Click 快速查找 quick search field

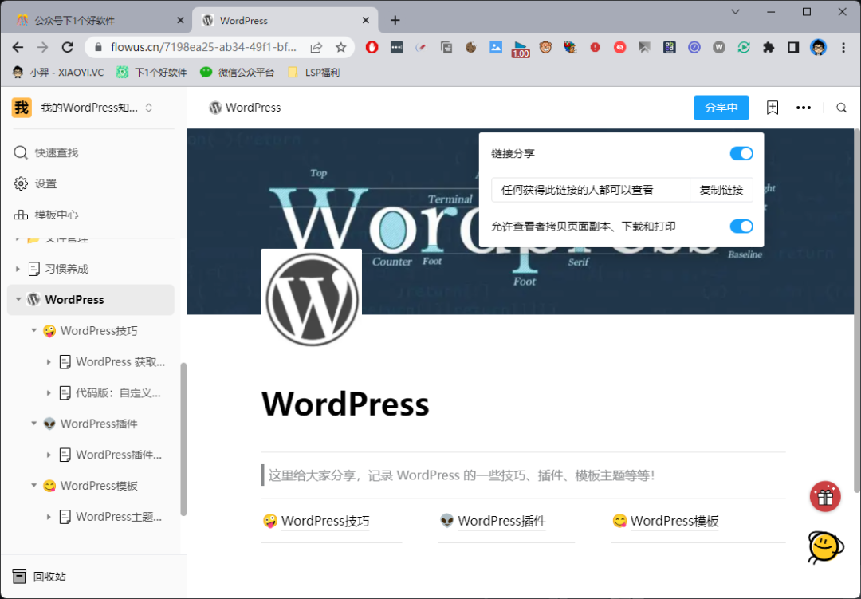56,152
